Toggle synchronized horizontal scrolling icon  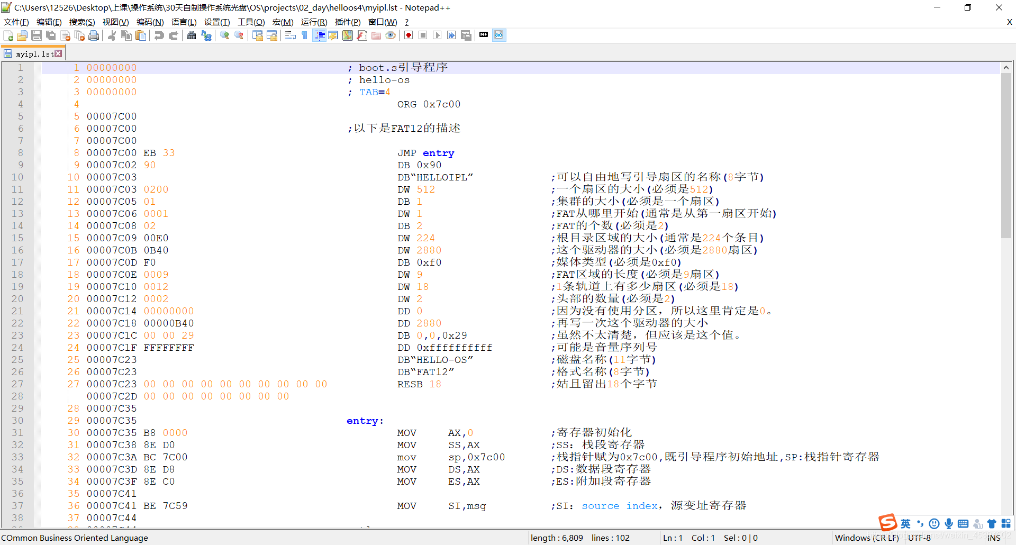pyautogui.click(x=272, y=35)
